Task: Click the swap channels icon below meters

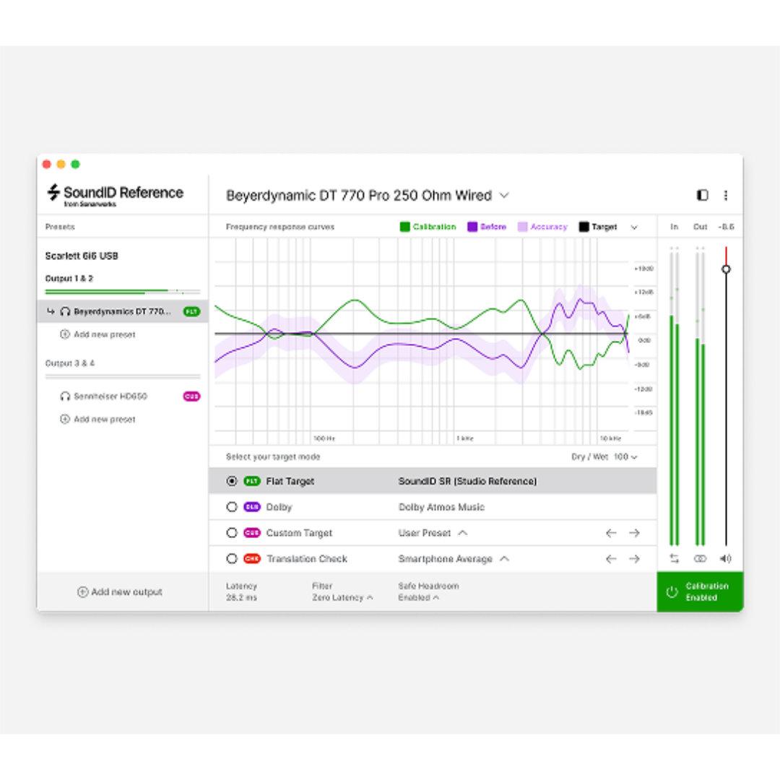Action: 674,558
